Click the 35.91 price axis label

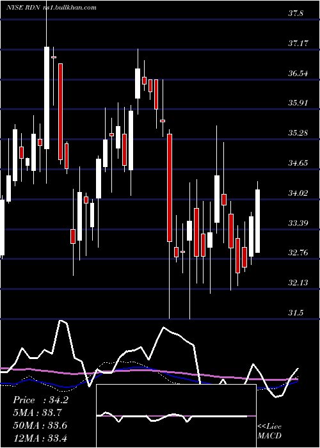[298, 103]
